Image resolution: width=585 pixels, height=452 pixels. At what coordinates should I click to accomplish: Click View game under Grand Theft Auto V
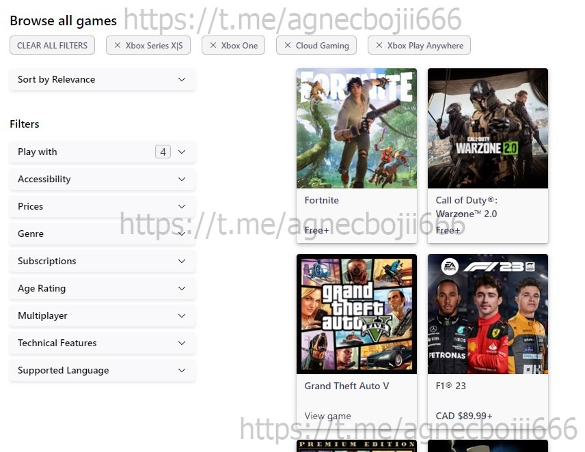tap(327, 416)
